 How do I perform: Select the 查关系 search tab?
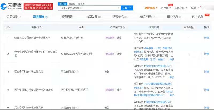(81, 4)
